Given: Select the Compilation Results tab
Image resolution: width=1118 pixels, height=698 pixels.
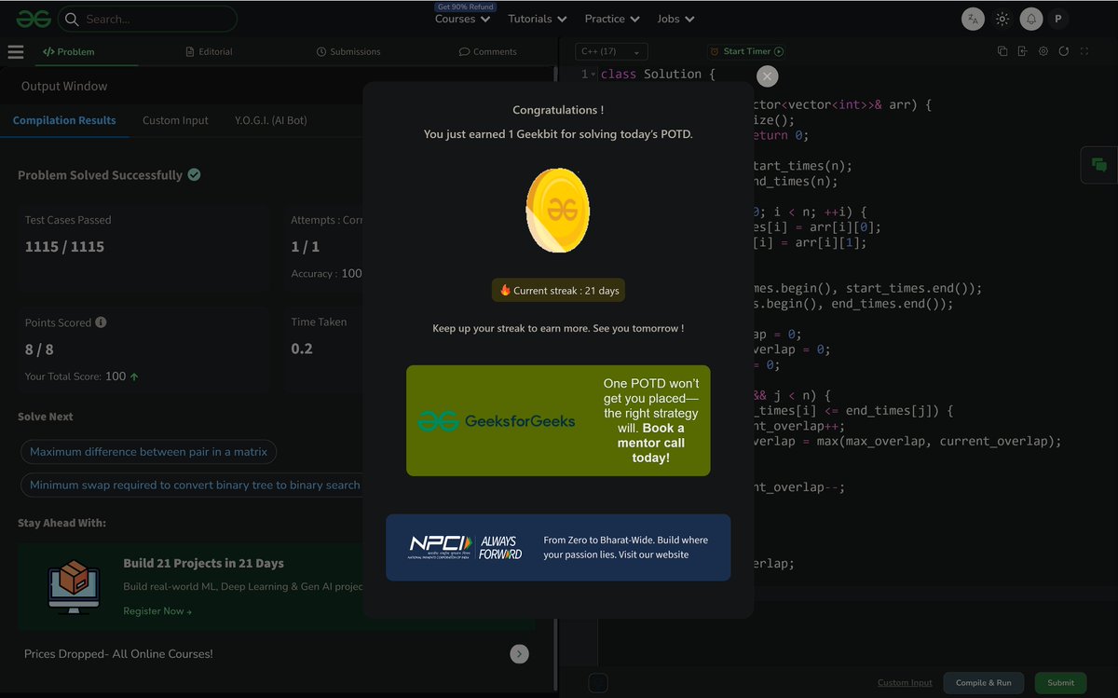Looking at the screenshot, I should click(64, 120).
